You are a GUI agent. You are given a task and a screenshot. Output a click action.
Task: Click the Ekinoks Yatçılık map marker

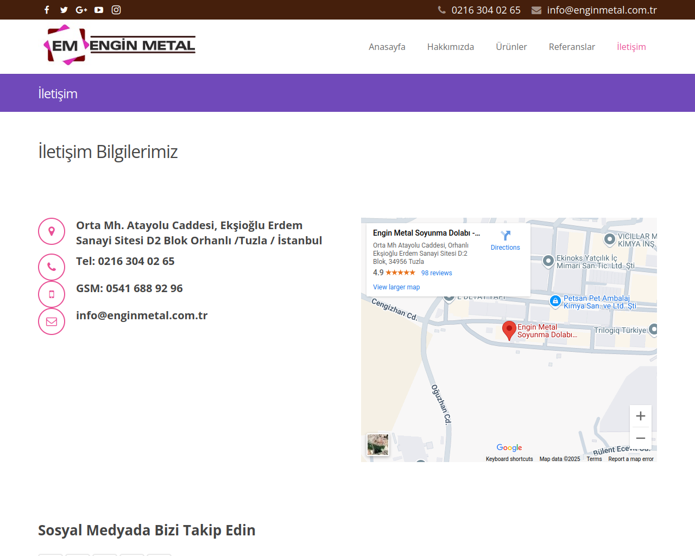tap(548, 261)
